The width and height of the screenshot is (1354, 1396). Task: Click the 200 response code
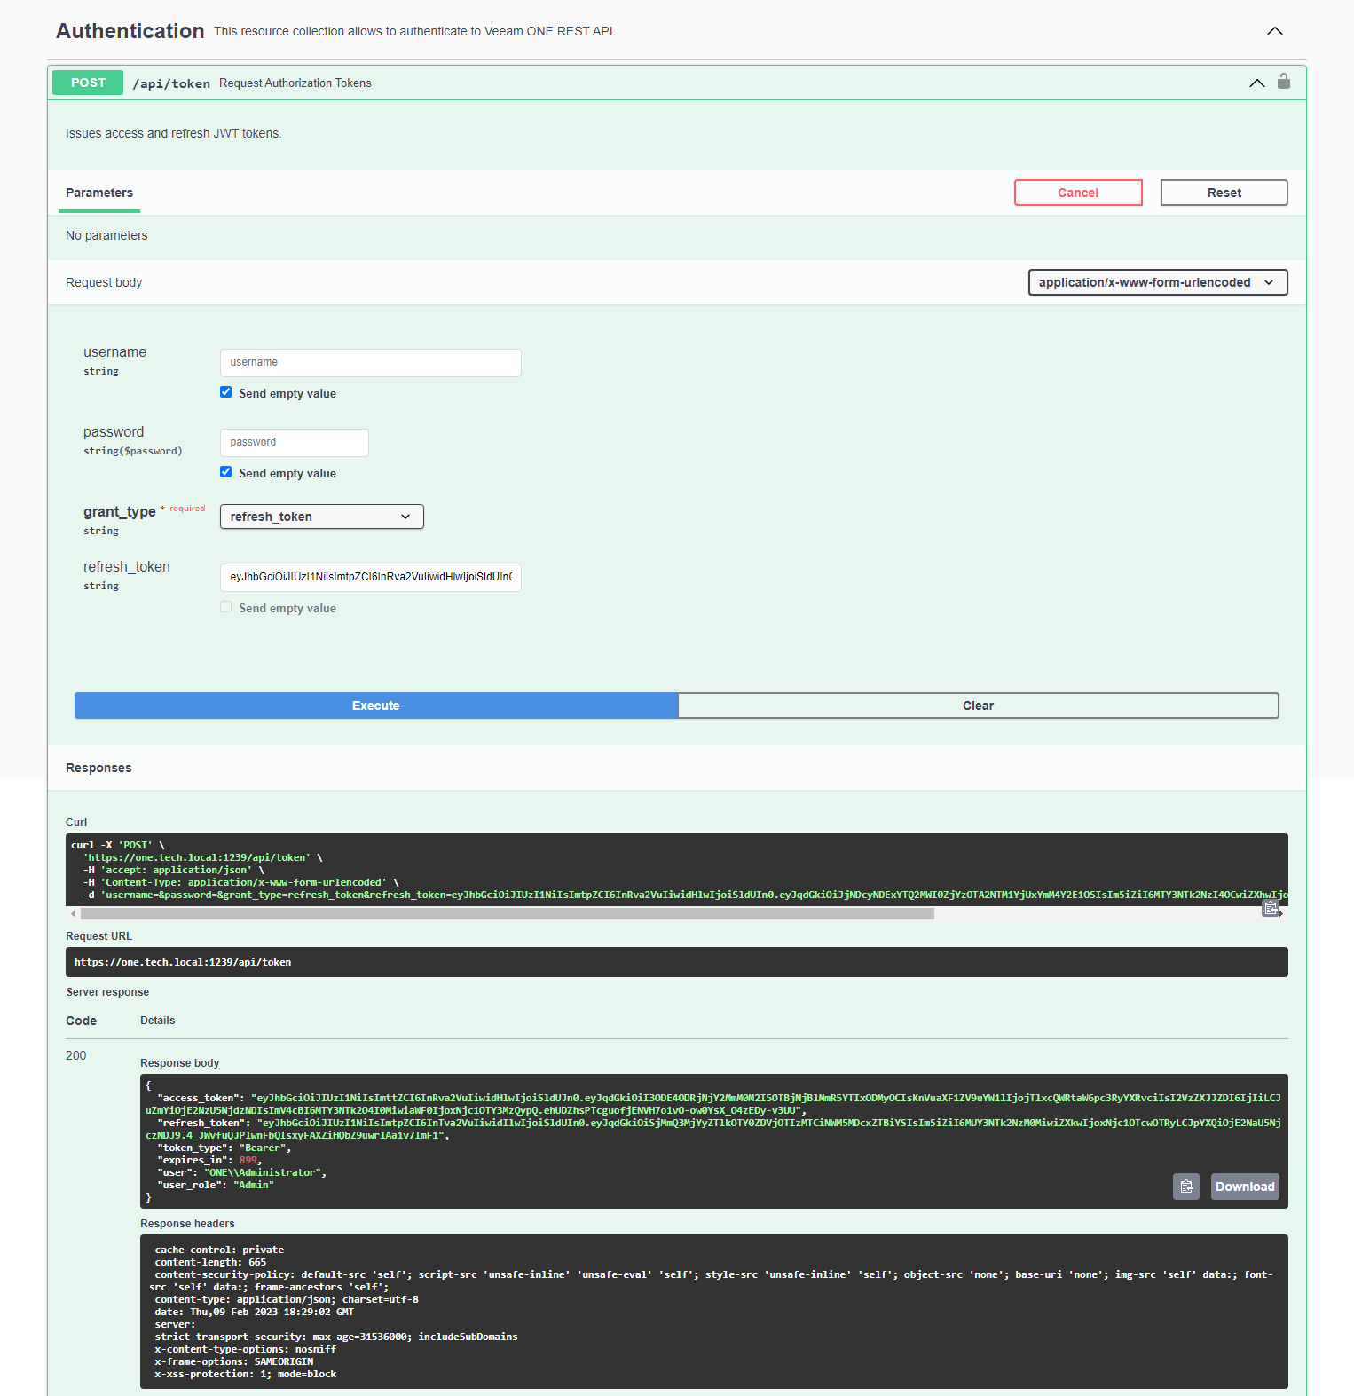tap(76, 1055)
